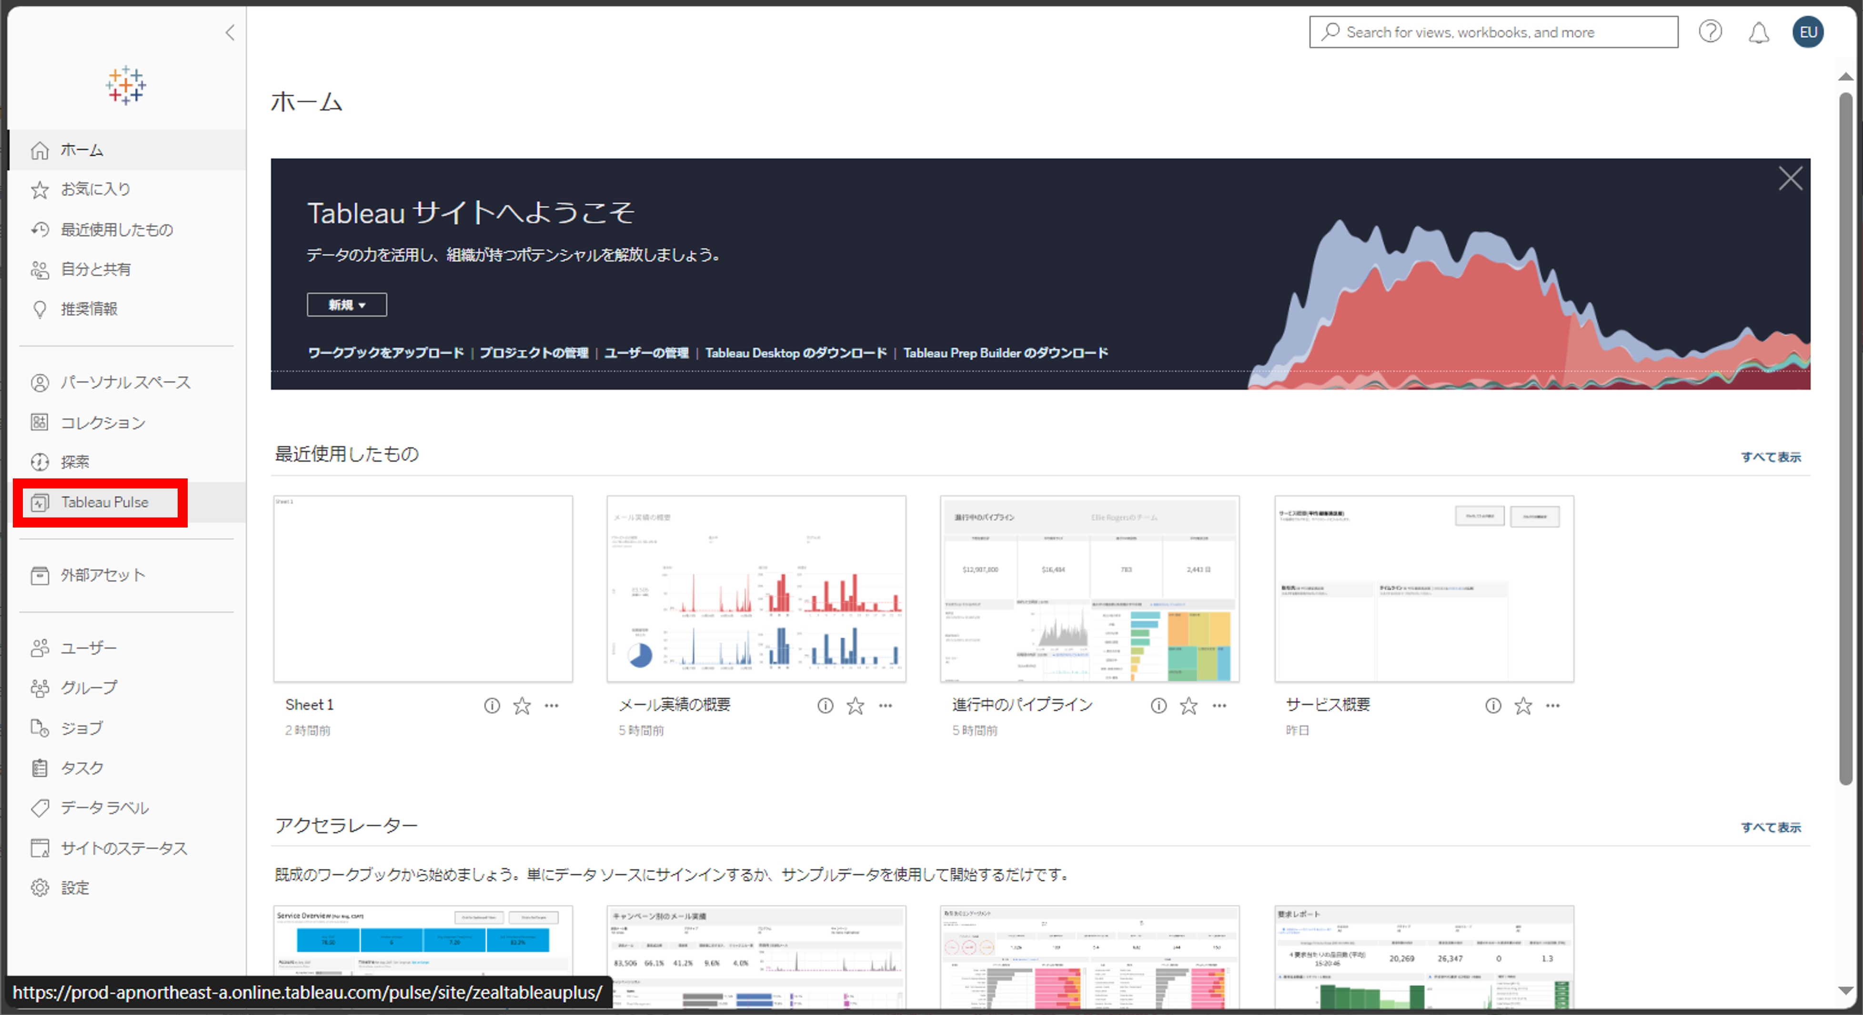Open the キャンペーン別のメール実績 accelerator thumbnail
1863x1015 pixels.
(756, 957)
